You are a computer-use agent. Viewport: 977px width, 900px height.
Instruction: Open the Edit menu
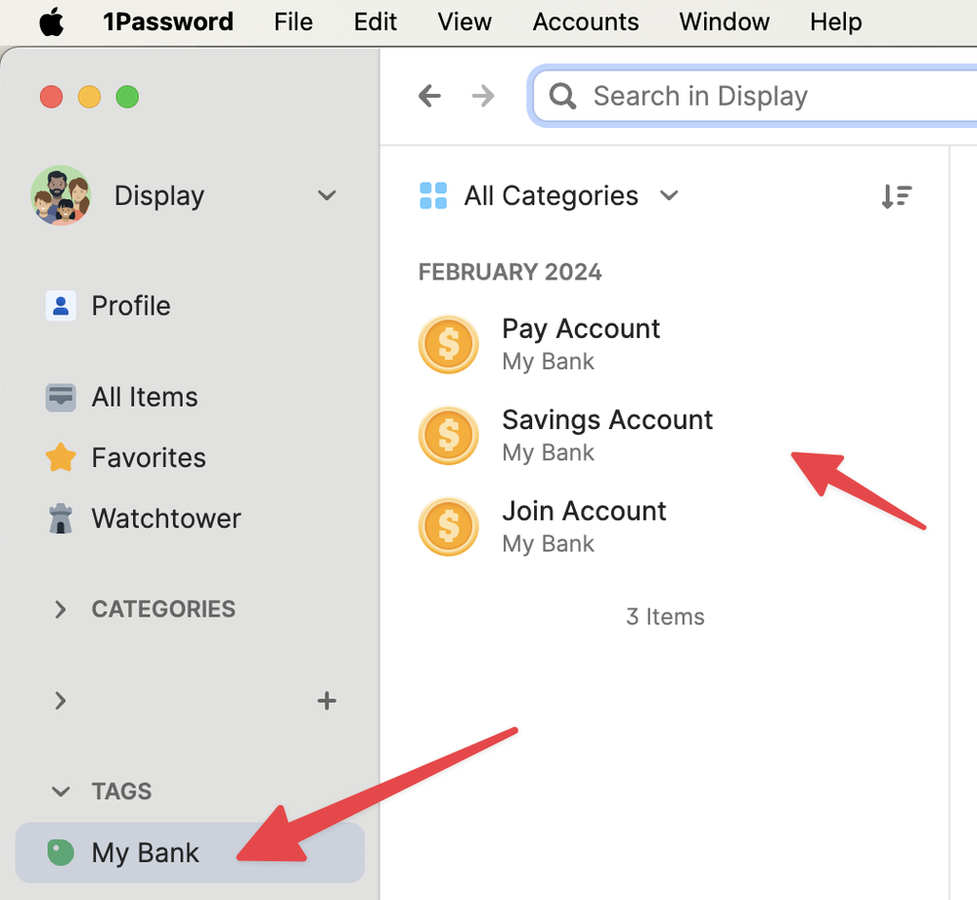[376, 22]
